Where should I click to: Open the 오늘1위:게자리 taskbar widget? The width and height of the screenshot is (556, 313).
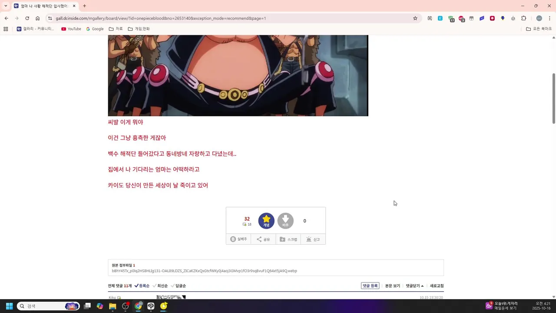pyautogui.click(x=502, y=306)
